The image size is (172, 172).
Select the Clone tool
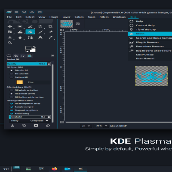[x=10, y=37]
